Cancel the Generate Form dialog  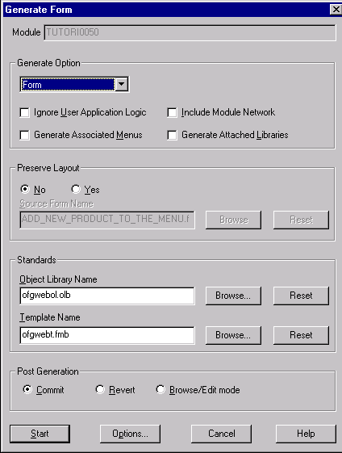221,434
